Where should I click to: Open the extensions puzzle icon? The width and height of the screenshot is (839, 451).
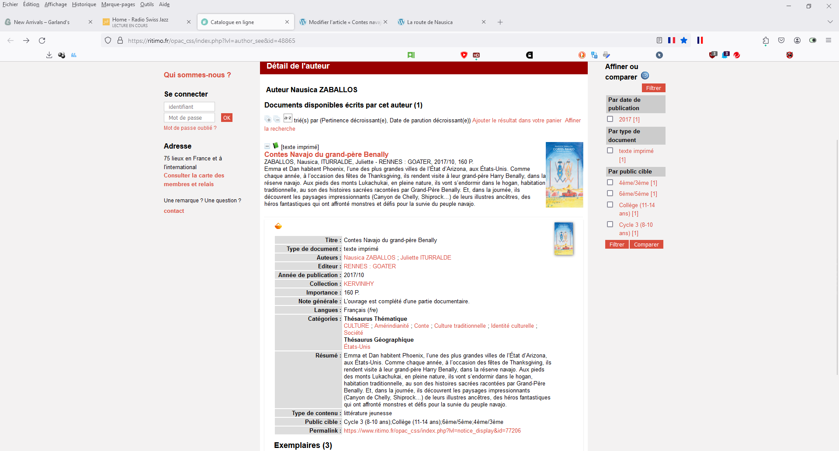coord(766,41)
